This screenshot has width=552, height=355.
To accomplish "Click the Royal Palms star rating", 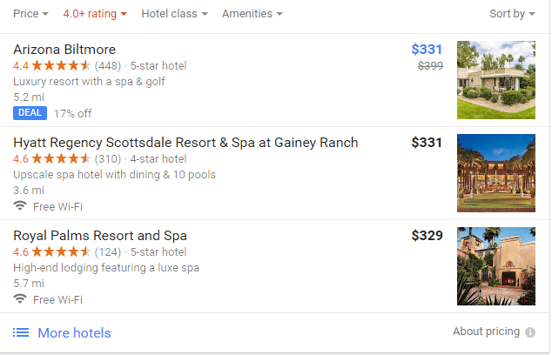I will [61, 252].
